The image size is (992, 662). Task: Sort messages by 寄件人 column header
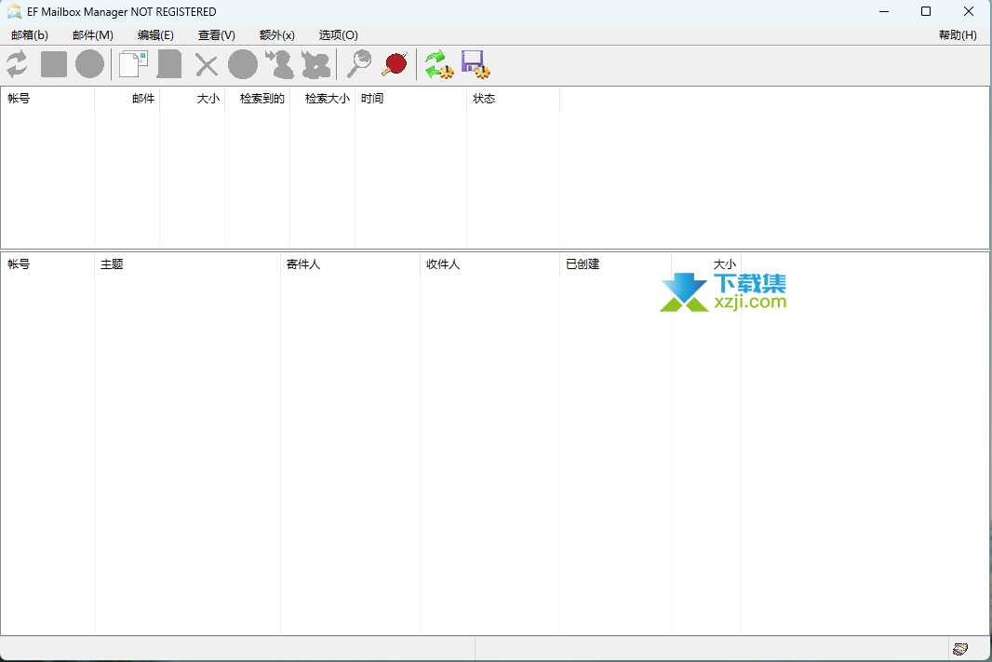303,264
